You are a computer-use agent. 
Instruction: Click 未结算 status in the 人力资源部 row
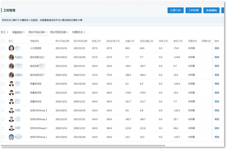coord(191,48)
